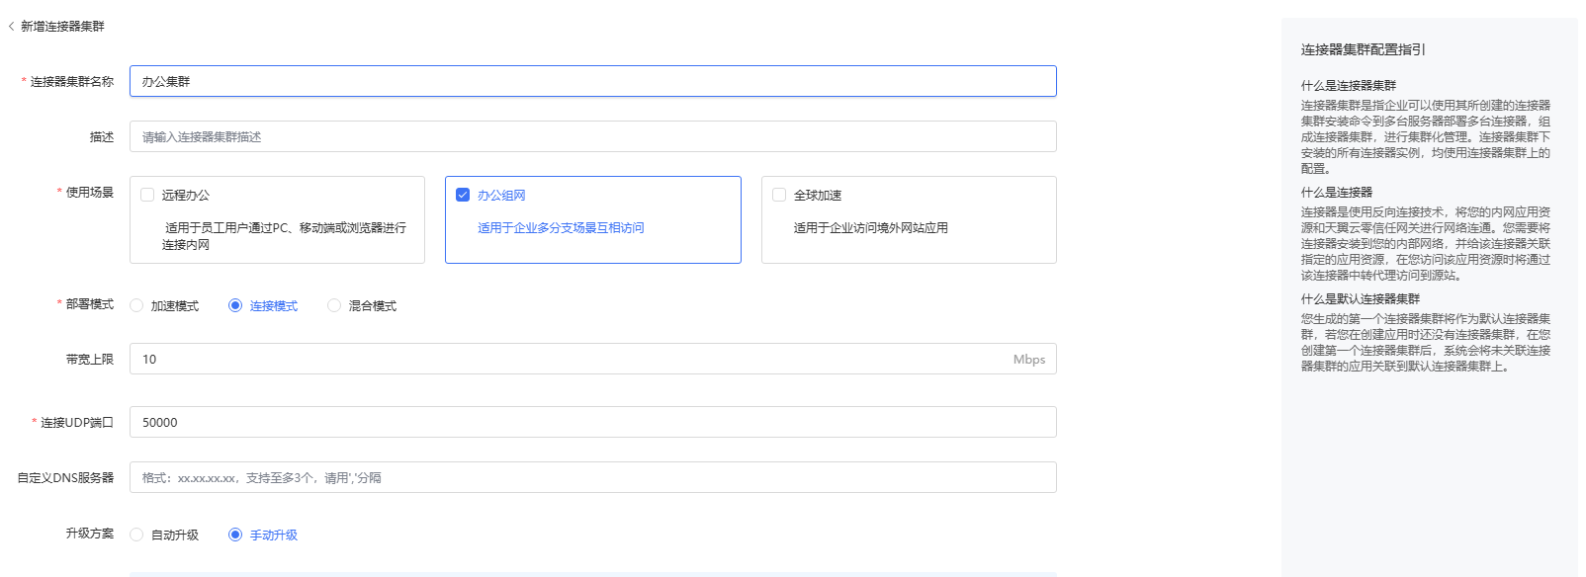1586x577 pixels.
Task: Click the 描述 description input field
Action: pos(592,136)
